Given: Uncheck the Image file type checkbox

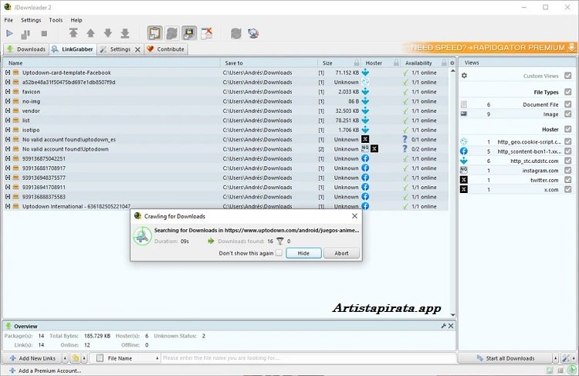Looking at the screenshot, I should pyautogui.click(x=568, y=113).
